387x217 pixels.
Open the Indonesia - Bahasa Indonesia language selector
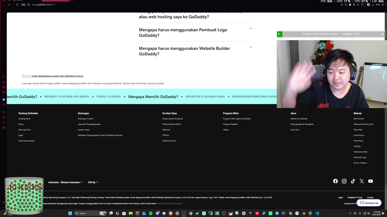[65, 182]
